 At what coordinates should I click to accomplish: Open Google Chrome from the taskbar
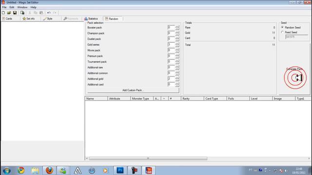pos(21,171)
